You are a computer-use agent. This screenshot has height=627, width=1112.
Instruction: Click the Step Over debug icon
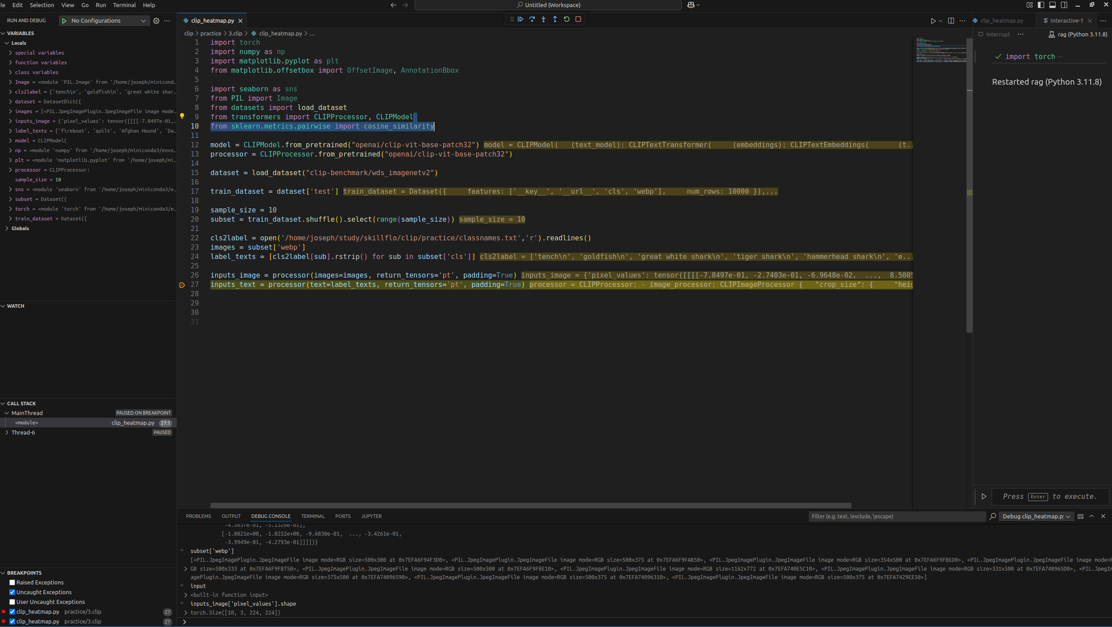coord(532,19)
